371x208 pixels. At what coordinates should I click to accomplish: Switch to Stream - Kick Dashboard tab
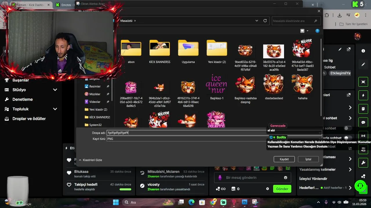click(x=32, y=5)
